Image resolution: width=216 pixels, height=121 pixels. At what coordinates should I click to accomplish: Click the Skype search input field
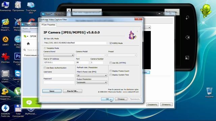[32, 50]
